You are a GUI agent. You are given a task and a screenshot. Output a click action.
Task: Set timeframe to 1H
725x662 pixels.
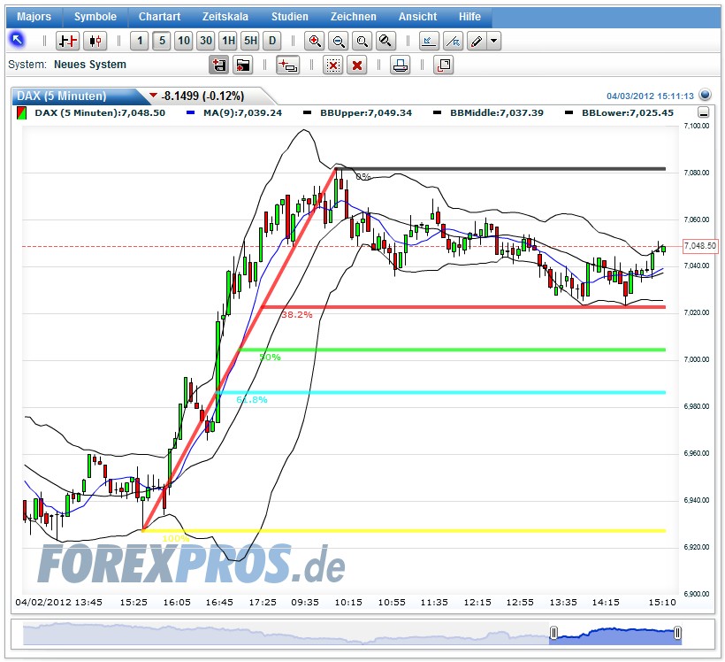[x=228, y=41]
